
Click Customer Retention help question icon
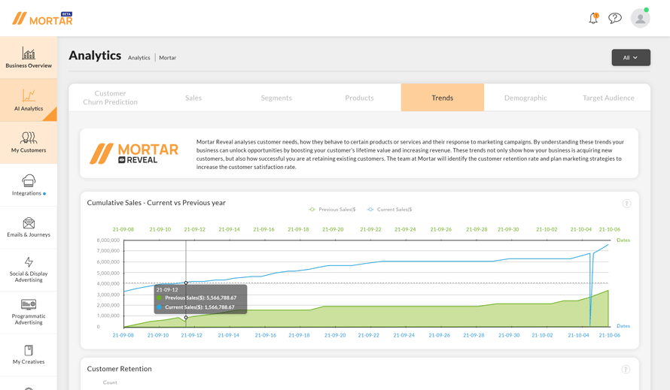tap(626, 370)
